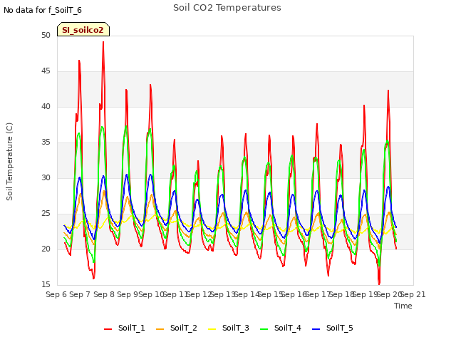
Task: Click the chart title Soil CO2 Temperatures
Action: tap(227, 8)
